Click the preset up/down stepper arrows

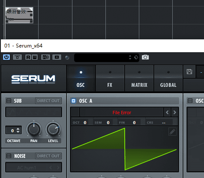[130, 57]
